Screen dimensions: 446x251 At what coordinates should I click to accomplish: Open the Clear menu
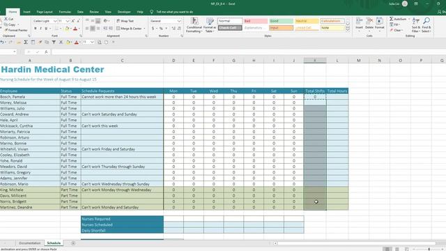point(396,30)
